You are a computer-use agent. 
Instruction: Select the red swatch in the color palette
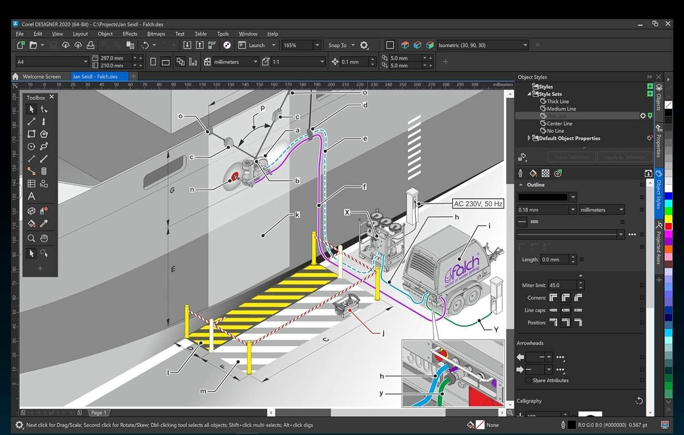[x=669, y=225]
